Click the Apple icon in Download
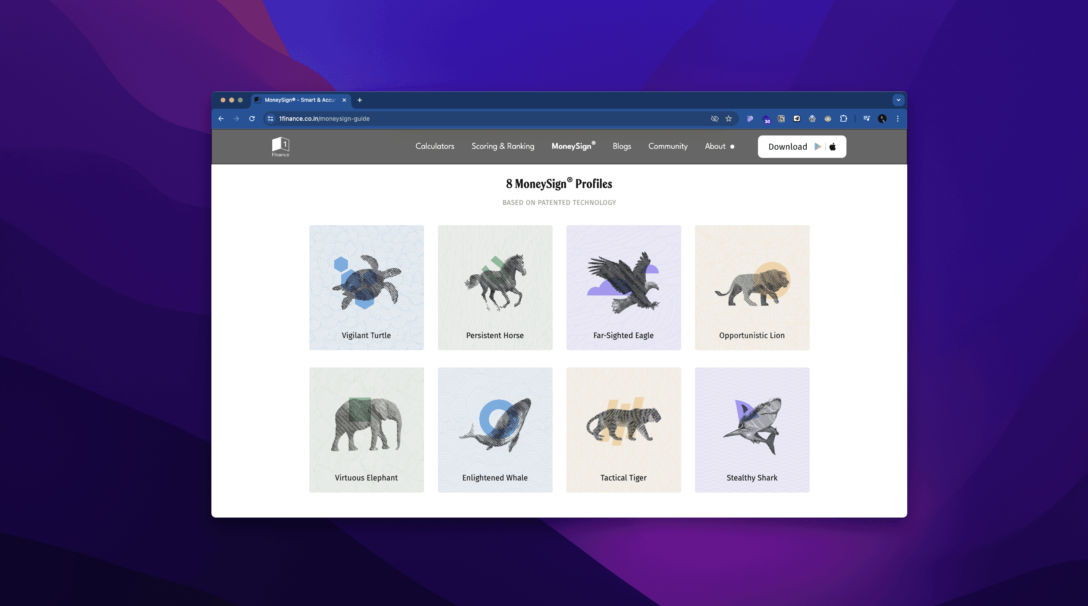 [833, 147]
